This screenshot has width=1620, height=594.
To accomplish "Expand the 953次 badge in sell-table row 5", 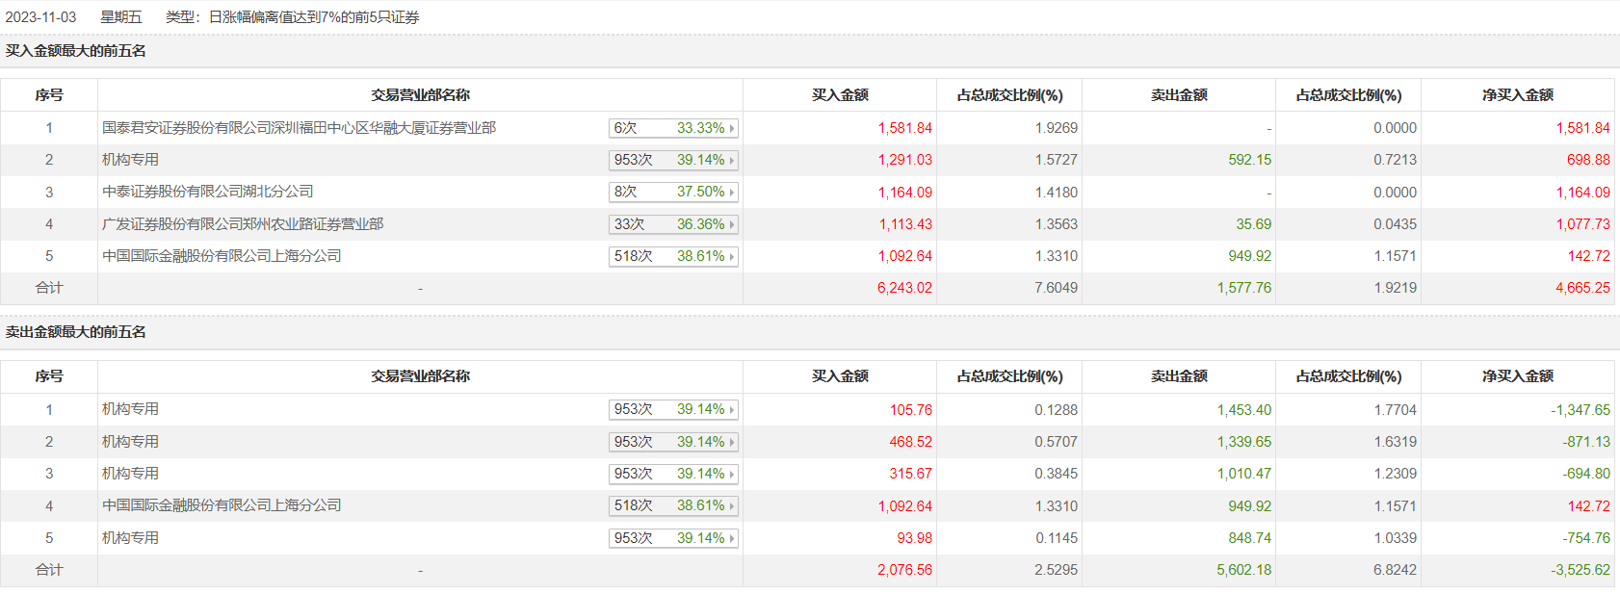I will pos(732,538).
